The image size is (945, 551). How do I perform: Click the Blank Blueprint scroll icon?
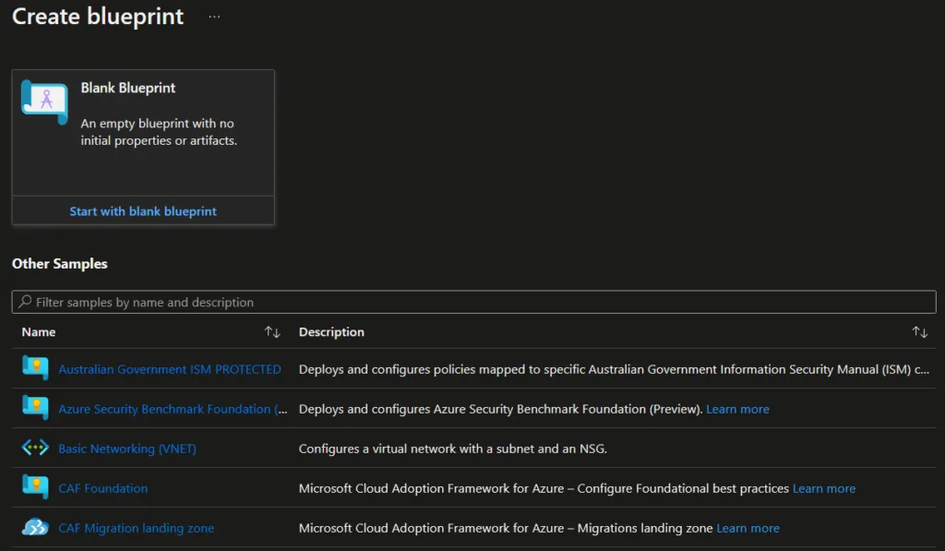pos(44,102)
